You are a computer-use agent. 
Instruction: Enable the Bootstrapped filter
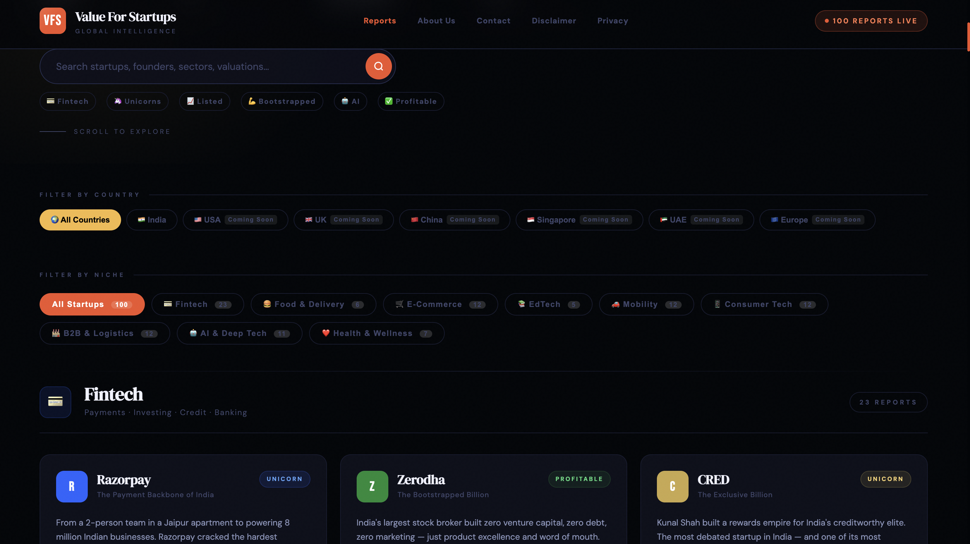click(x=282, y=101)
